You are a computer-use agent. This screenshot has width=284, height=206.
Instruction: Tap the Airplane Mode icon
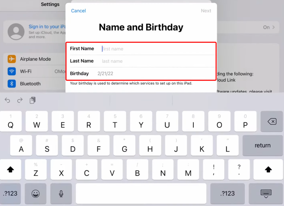point(12,59)
